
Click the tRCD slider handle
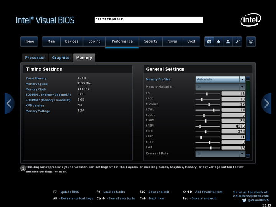click(202, 99)
